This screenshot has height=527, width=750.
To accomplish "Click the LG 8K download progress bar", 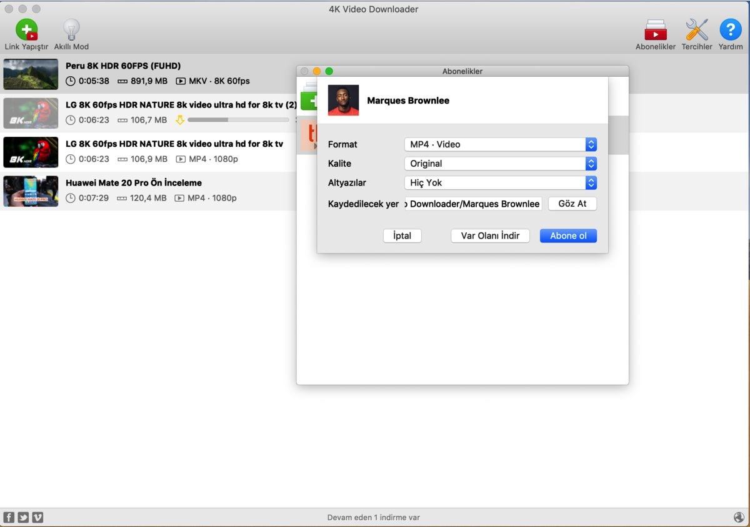I will tap(238, 120).
